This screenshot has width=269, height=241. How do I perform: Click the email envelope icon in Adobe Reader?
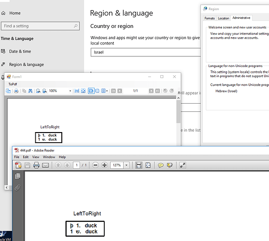click(x=45, y=165)
